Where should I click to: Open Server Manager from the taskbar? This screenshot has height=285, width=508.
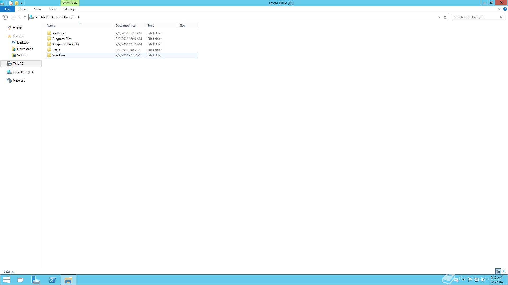pos(36,280)
